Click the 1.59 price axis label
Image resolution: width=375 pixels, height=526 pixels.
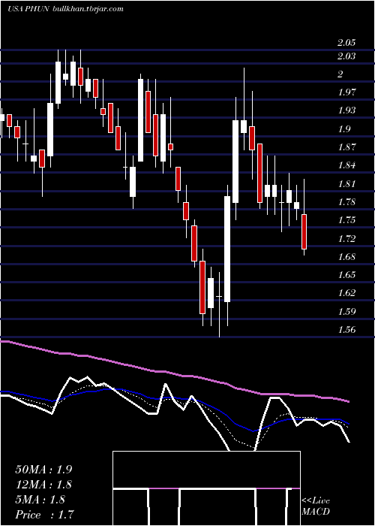coord(346,312)
